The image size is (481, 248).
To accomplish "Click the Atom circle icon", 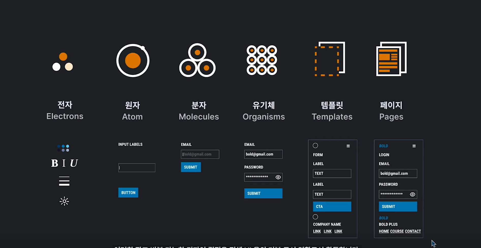I will [x=133, y=60].
